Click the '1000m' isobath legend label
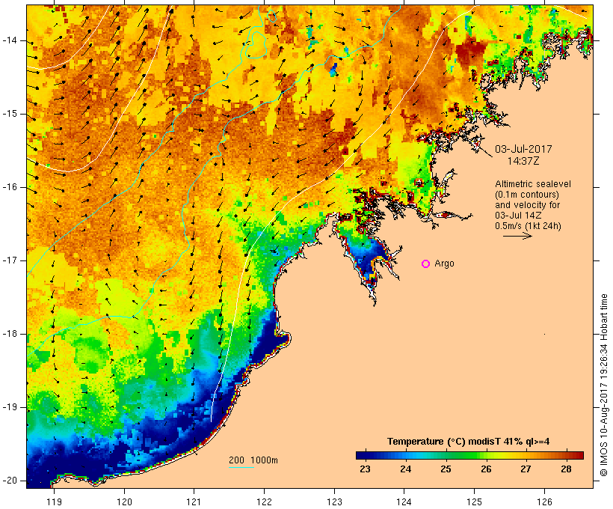Screen dimensions: 613x509 pos(265,460)
